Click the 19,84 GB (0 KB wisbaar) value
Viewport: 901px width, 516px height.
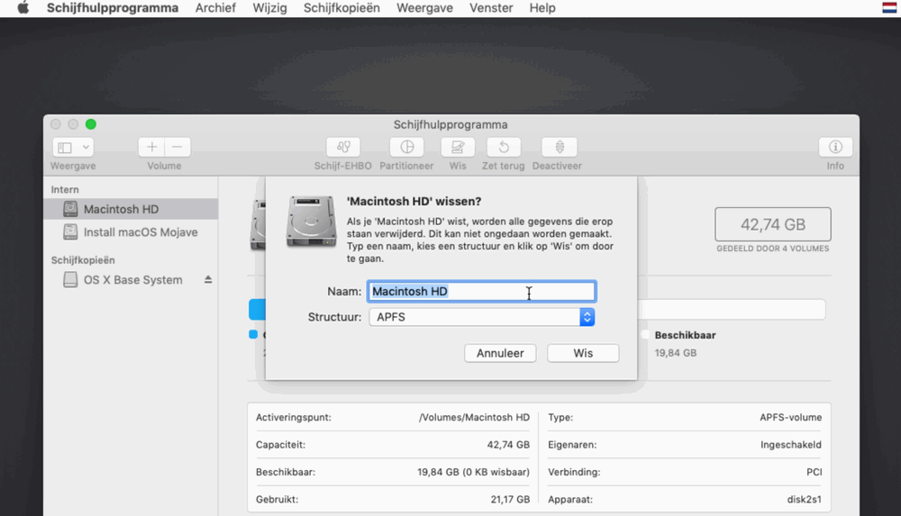pyautogui.click(x=474, y=472)
